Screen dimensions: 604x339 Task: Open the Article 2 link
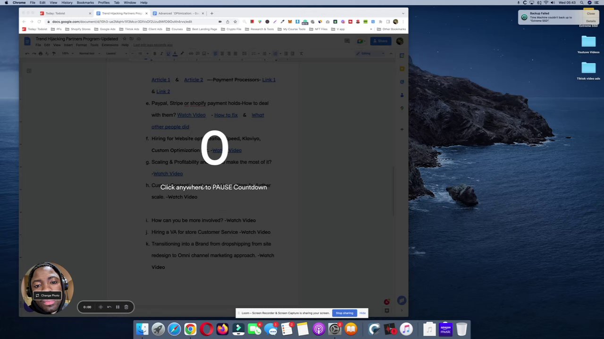193,80
